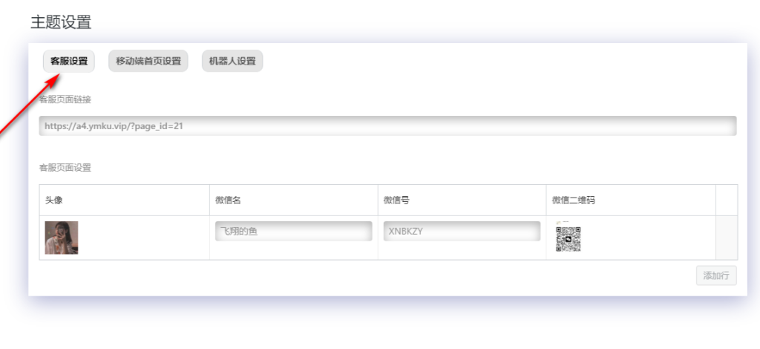Image resolution: width=760 pixels, height=349 pixels.
Task: Click the 微信号 input with XNBKZY
Action: [x=462, y=231]
